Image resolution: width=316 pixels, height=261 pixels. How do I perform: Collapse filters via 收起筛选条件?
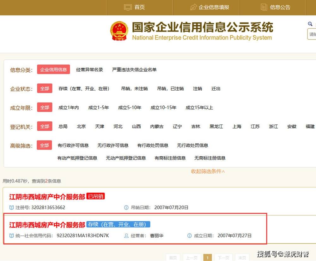tap(208, 171)
